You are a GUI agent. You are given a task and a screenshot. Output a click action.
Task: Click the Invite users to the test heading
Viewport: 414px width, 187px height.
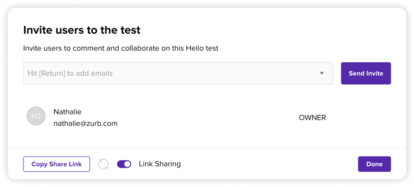click(81, 30)
